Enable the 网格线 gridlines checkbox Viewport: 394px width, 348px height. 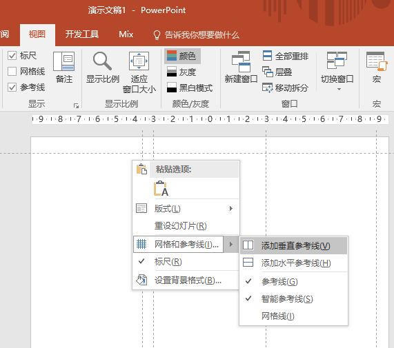pos(12,71)
